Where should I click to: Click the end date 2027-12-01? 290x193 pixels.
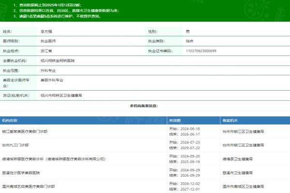pos(190,189)
